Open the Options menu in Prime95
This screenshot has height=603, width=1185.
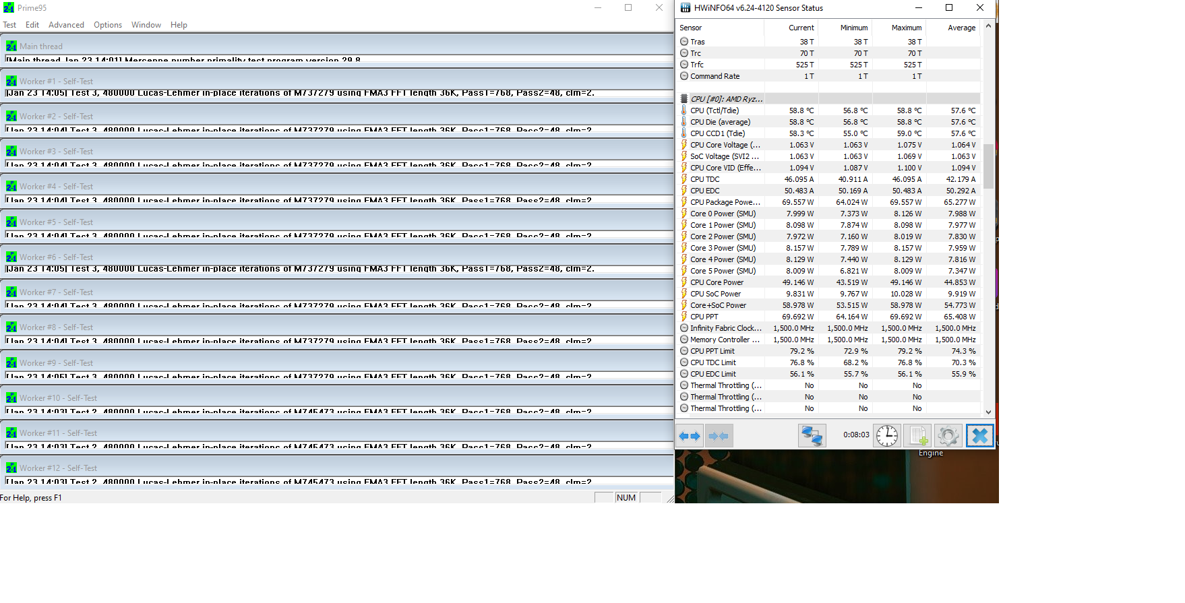pos(108,25)
